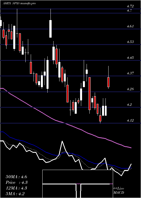Click the '5MA : 4.2' readout
The width and height of the screenshot is (141, 198).
coord(15,193)
